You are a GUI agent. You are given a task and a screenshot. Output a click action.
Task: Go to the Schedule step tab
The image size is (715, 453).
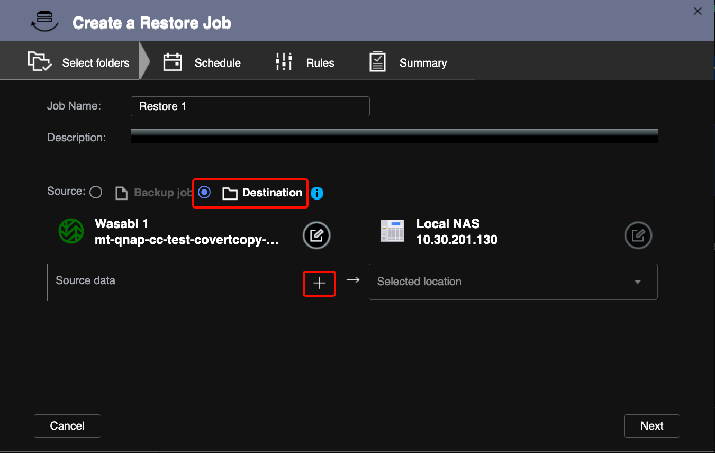(202, 62)
